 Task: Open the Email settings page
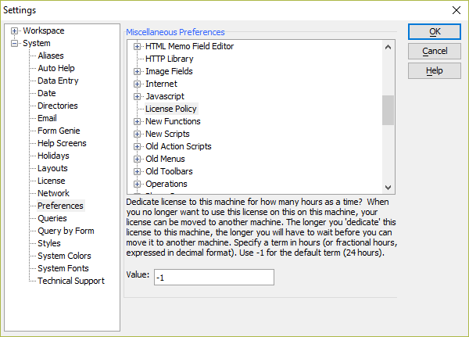[47, 118]
